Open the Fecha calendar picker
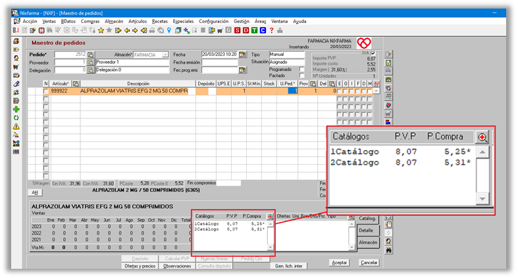Screen dimensions: 518x278 [242, 55]
